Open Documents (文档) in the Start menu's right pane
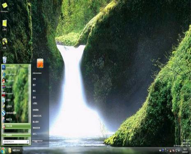Viewport: 191px width, 154px height. click(x=34, y=79)
